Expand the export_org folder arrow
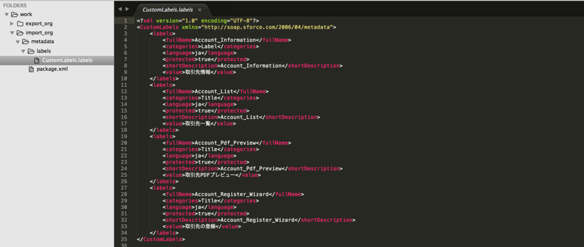Viewport: 584px width, 247px height. tap(12, 23)
